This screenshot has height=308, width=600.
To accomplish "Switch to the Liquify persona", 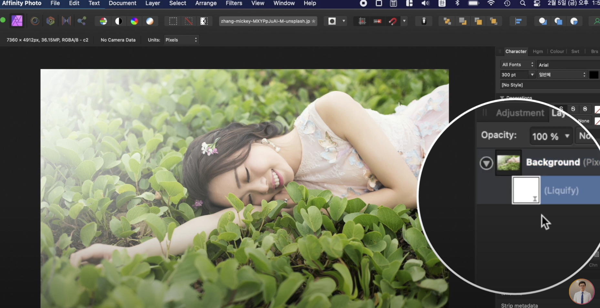I will pyautogui.click(x=35, y=21).
